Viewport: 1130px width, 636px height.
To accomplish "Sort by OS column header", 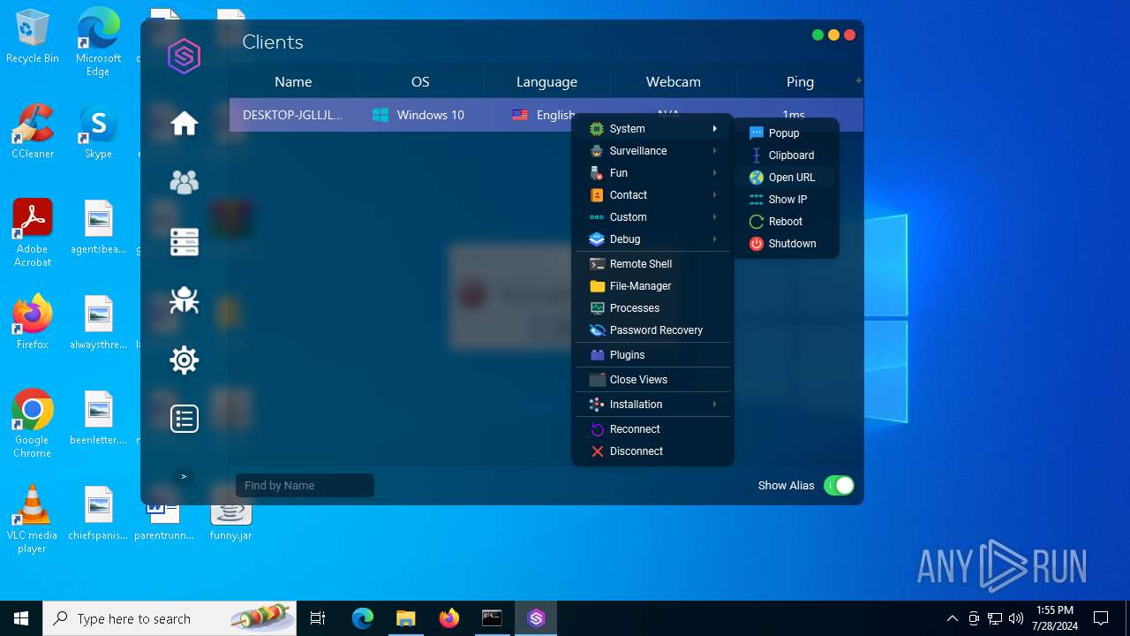I will [x=420, y=81].
